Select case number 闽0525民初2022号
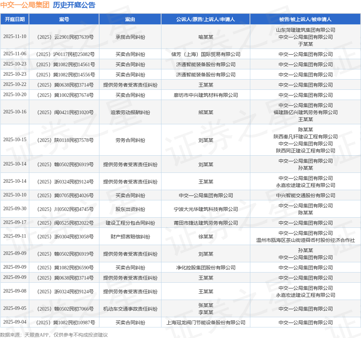This screenshot has width=361, height=338. point(65,223)
